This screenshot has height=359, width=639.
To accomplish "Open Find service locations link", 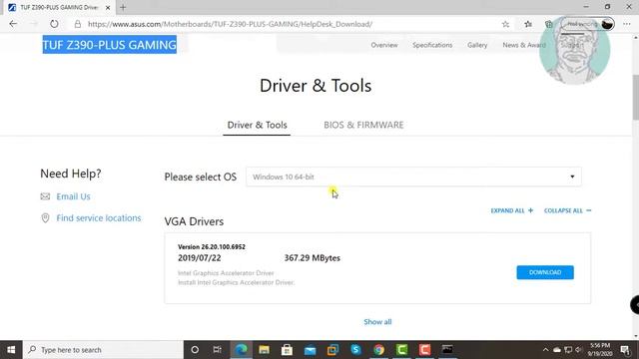I will (x=99, y=218).
